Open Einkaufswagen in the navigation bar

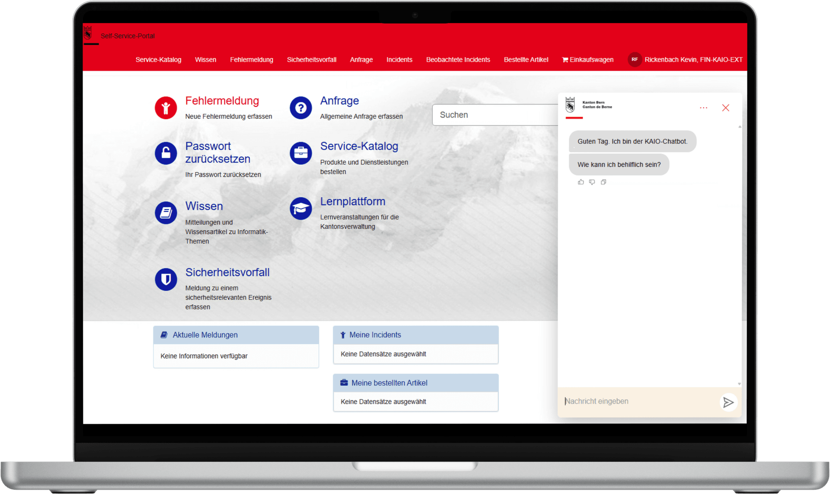point(587,60)
